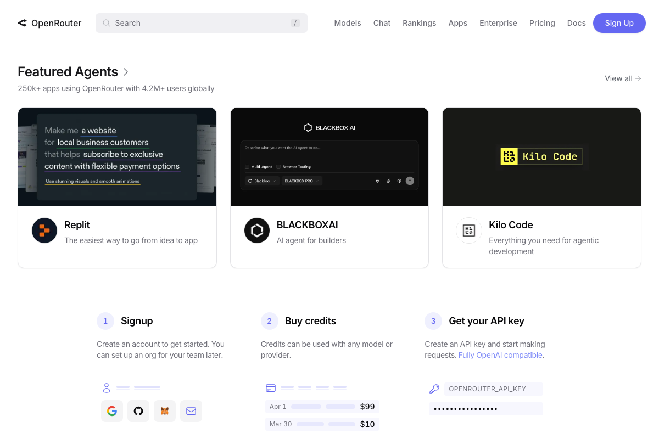Click the OpenRouter brand name
This screenshot has width=659, height=439.
[56, 23]
